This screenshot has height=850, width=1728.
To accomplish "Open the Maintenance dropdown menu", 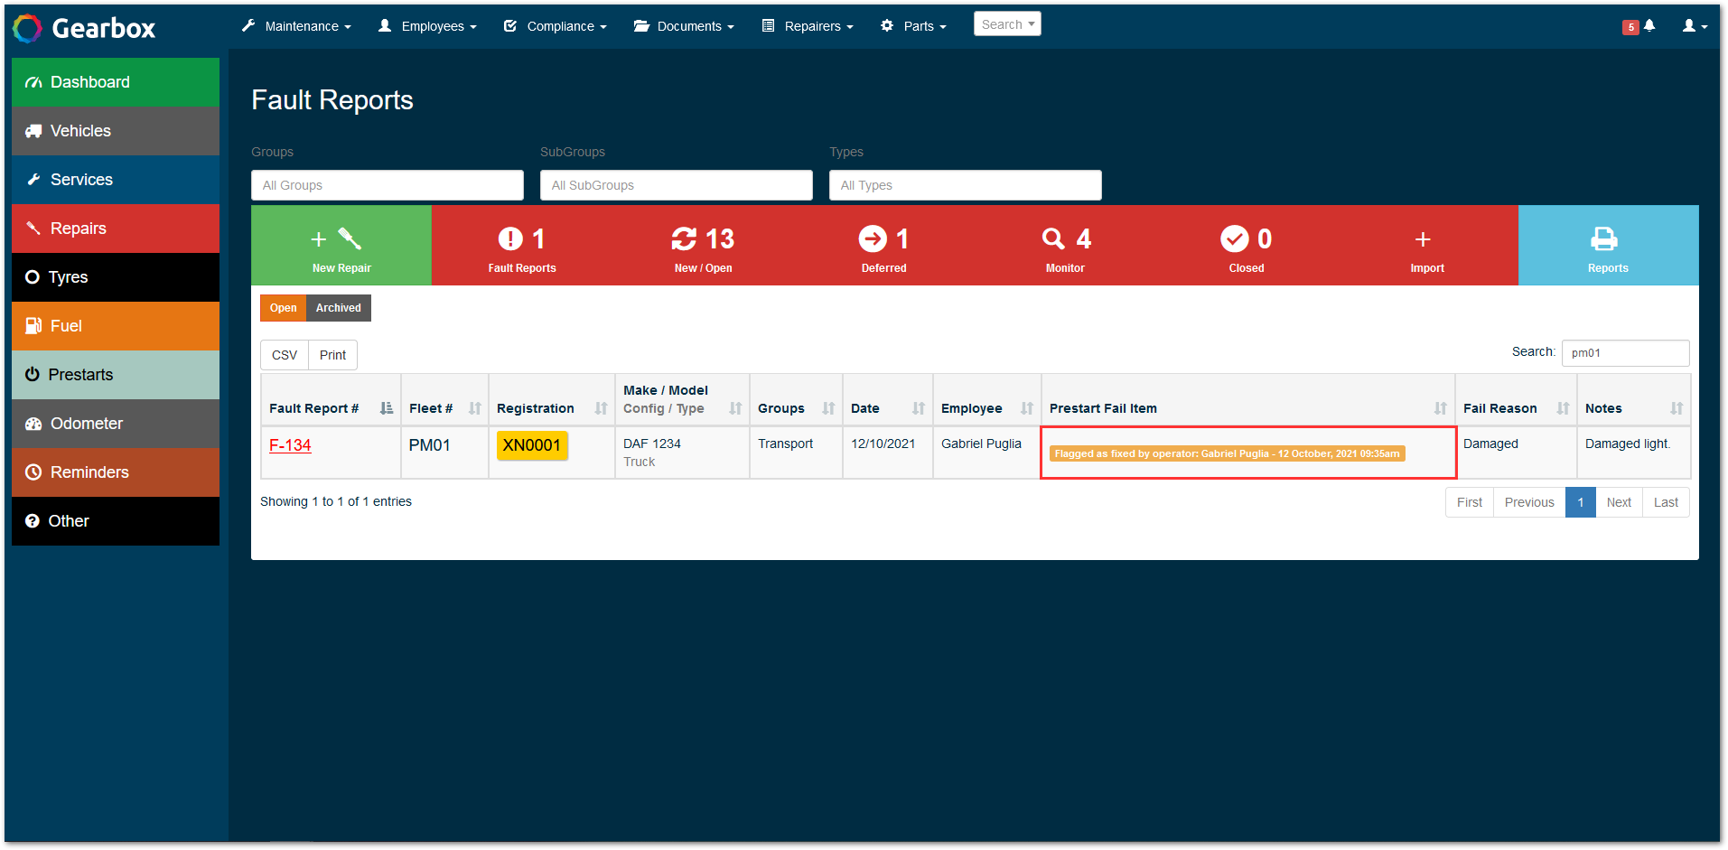I will 296,26.
